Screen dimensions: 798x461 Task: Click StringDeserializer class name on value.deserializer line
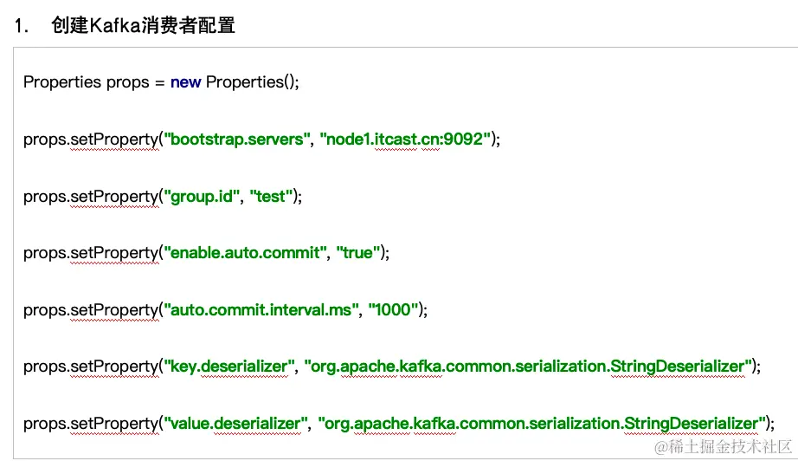tap(694, 423)
